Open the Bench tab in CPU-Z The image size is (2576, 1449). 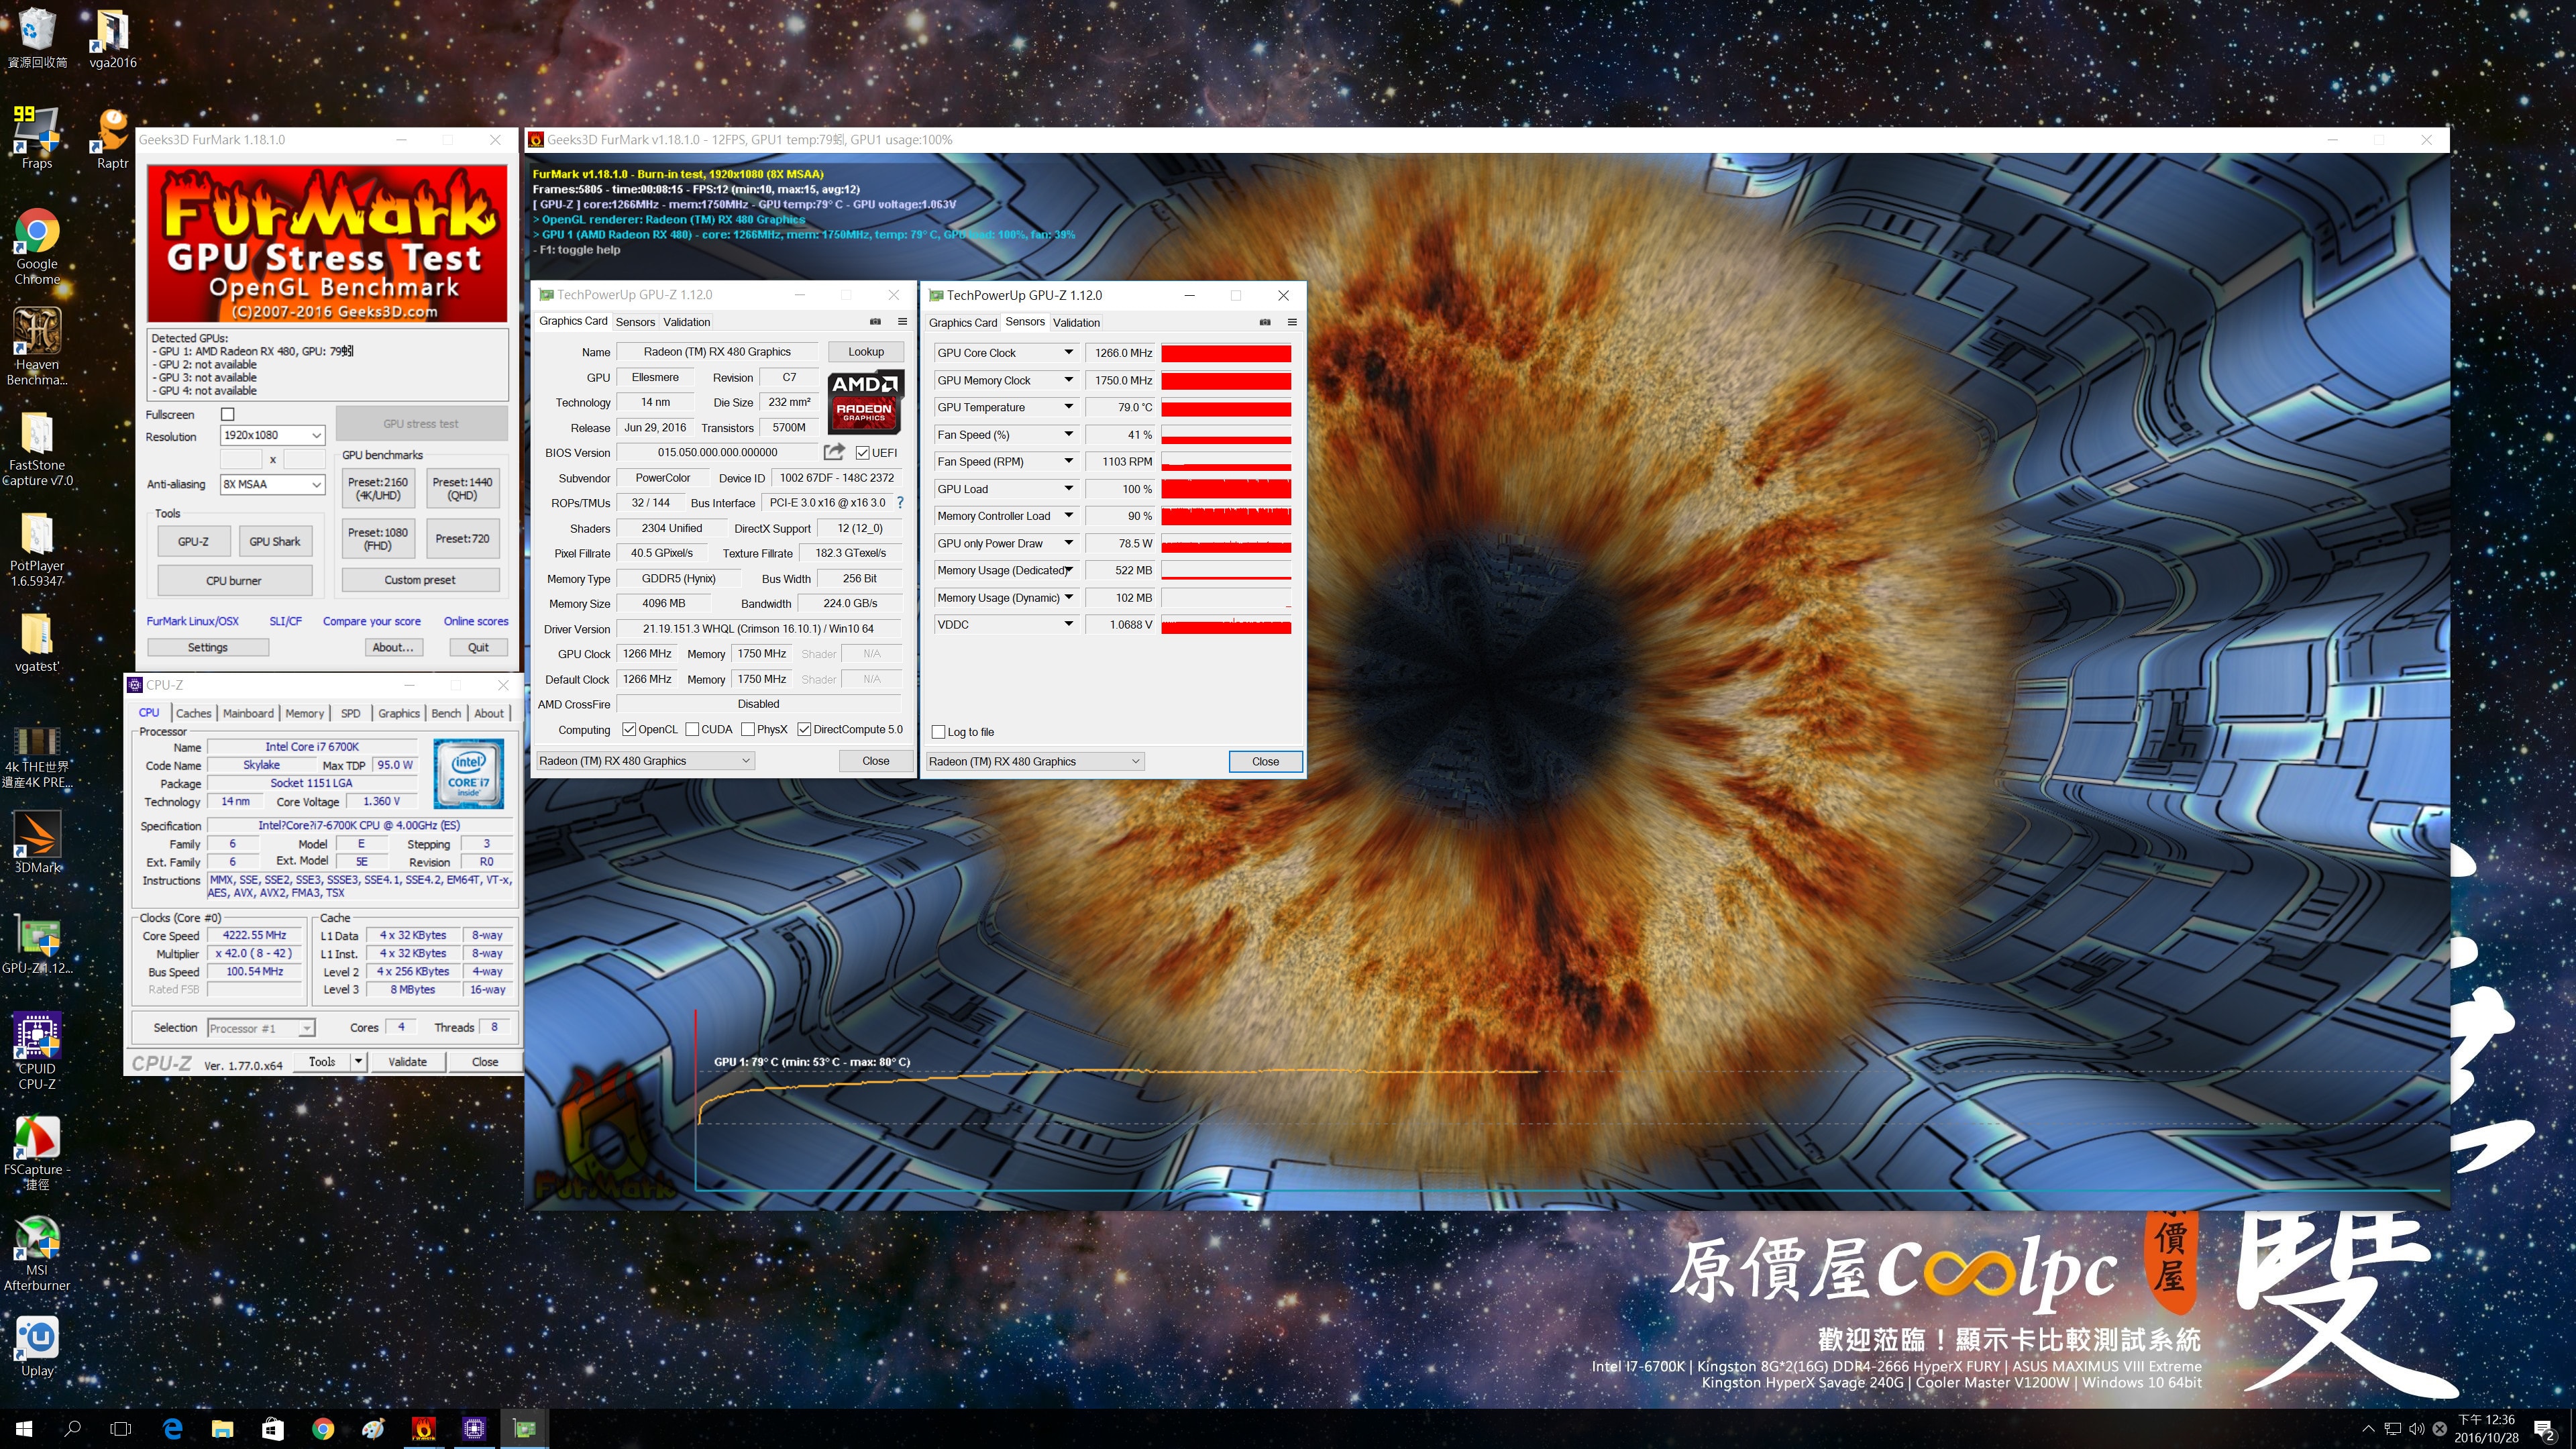click(x=446, y=713)
